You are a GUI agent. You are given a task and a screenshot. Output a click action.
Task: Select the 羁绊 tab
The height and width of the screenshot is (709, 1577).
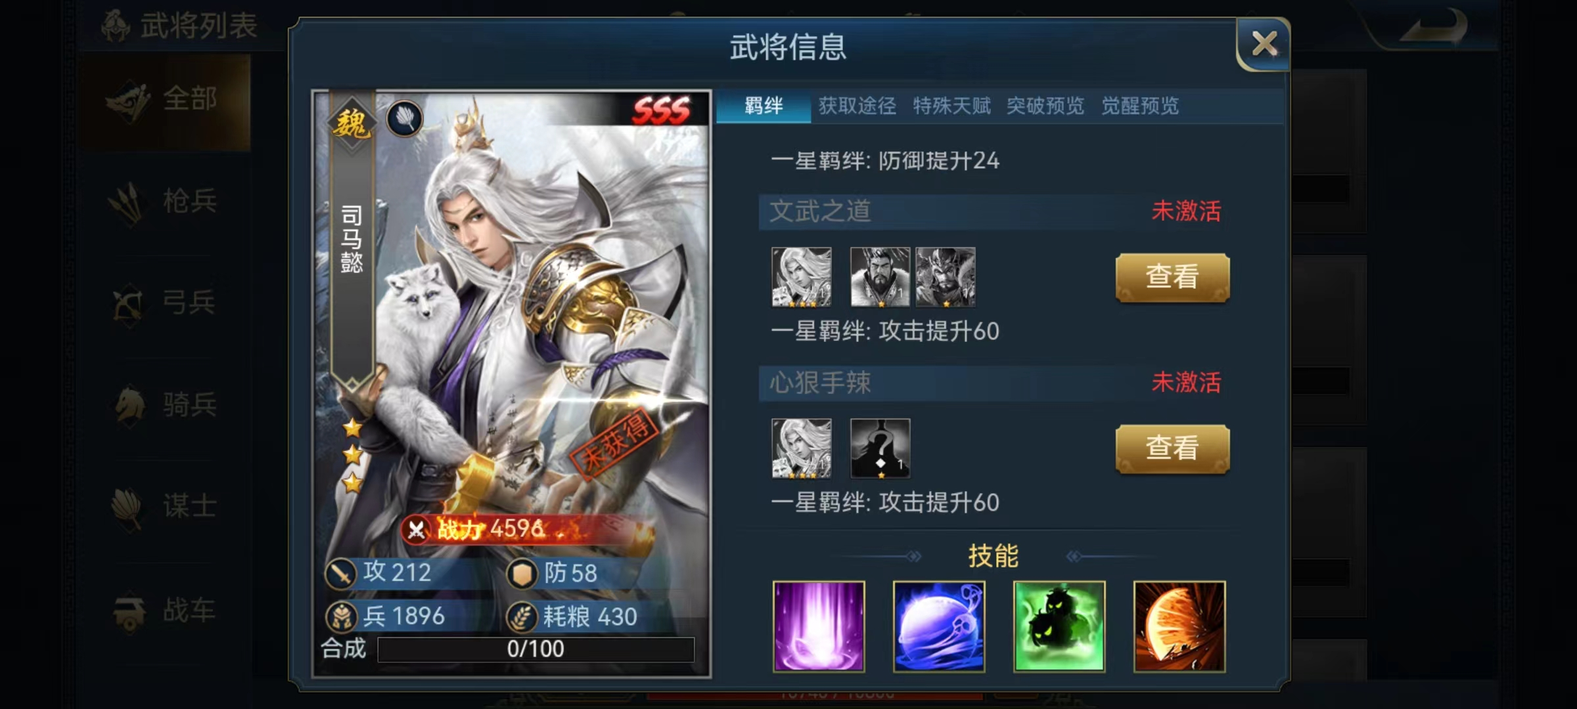coord(764,106)
